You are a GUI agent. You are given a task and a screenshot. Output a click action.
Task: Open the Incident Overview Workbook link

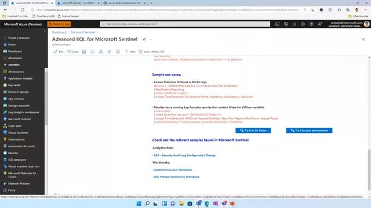[173, 170]
